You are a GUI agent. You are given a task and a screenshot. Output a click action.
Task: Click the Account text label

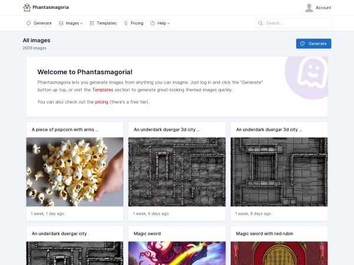coord(323,8)
